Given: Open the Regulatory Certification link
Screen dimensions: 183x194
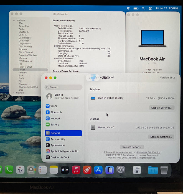Looking at the screenshot, I should click(148, 152).
